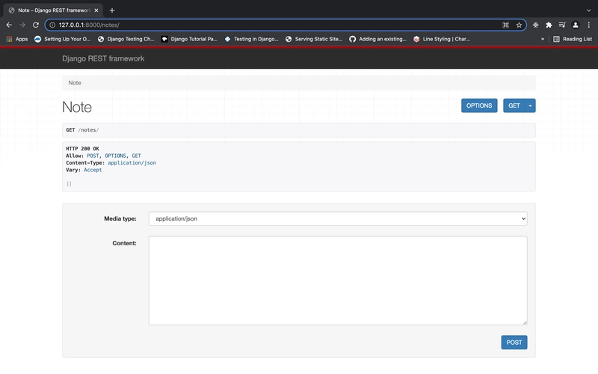
Task: Expand the GET format dropdown caret
Action: [530, 105]
